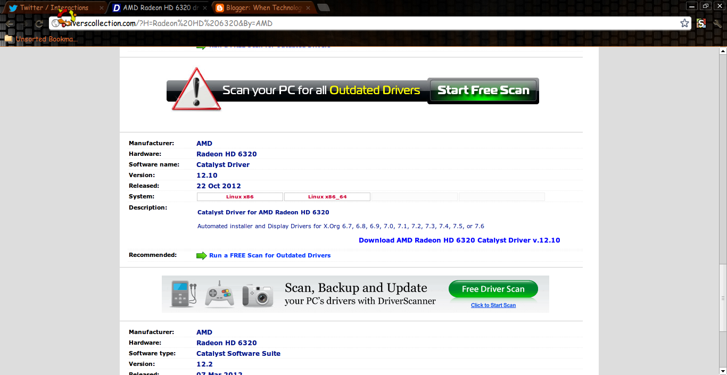Click the camera image in DriverScanner banner

click(258, 295)
